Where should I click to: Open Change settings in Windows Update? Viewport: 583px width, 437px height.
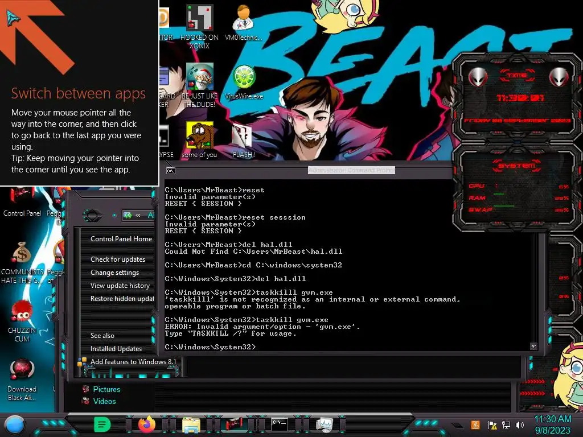coord(115,273)
